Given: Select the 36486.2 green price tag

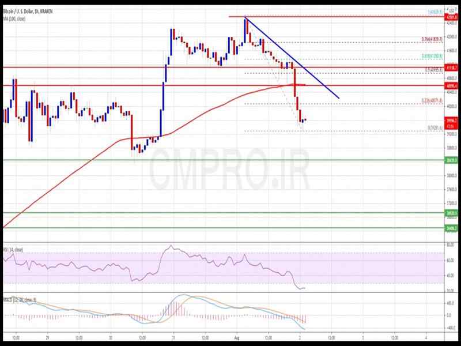Looking at the screenshot, I should pos(451,228).
